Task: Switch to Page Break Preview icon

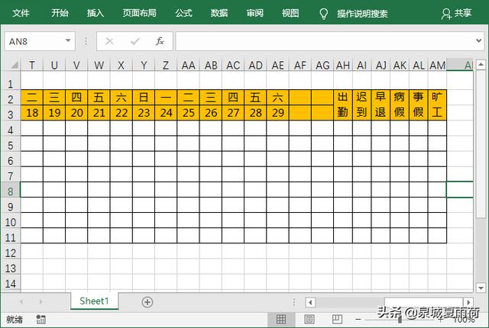Action: pos(337,319)
